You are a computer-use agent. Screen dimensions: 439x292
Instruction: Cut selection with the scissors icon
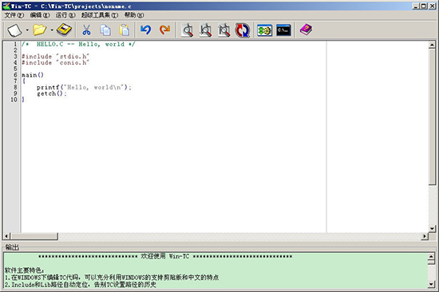[86, 30]
